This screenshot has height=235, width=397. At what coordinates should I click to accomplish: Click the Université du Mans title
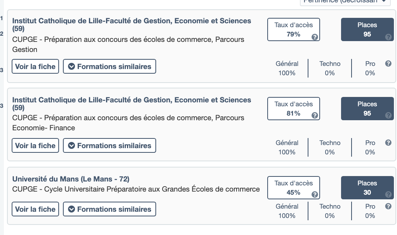71,179
